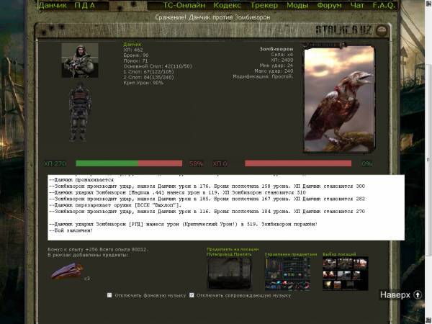
Task: Click the round button beside the logo
Action: [383, 29]
